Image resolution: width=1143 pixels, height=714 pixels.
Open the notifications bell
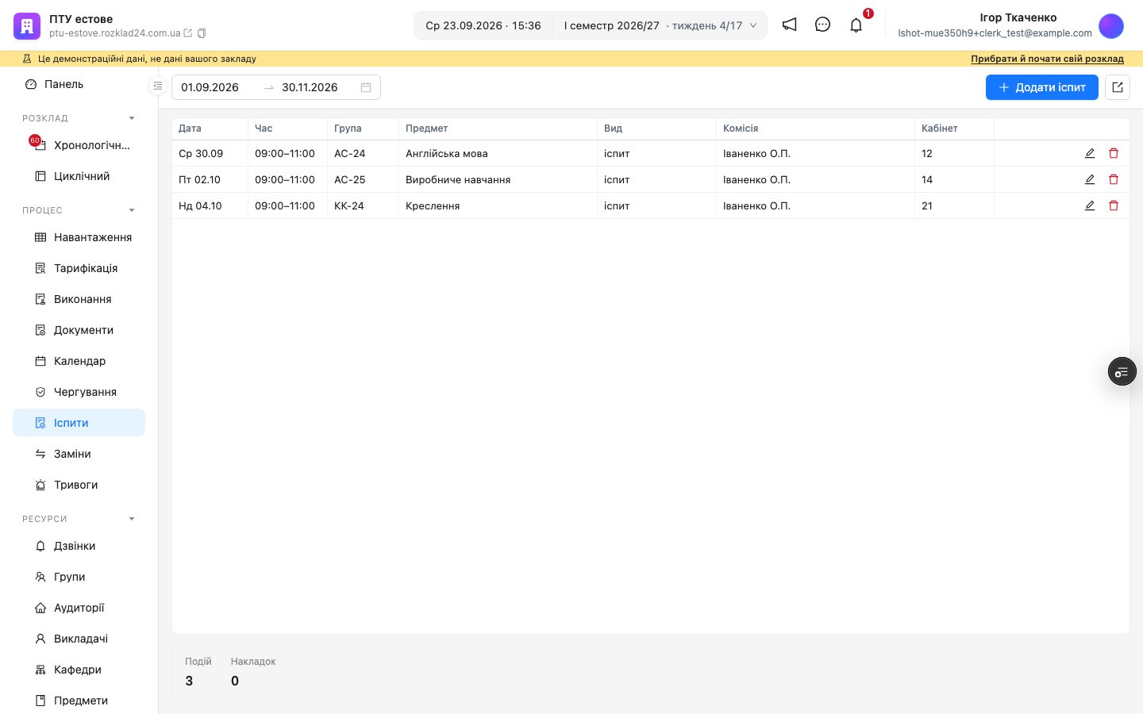(856, 25)
